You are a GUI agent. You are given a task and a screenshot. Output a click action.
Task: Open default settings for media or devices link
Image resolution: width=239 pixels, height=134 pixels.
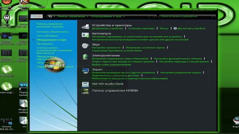(x=137, y=36)
